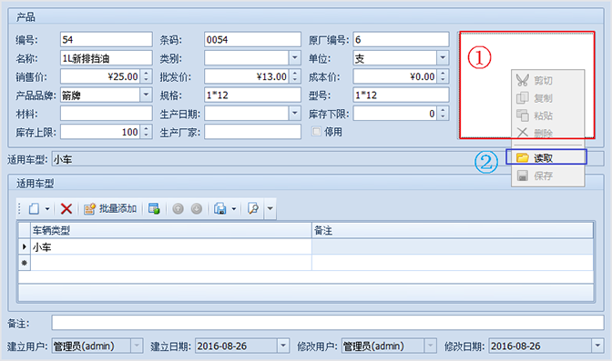The height and width of the screenshot is (361, 612).
Task: Click the 原厂编号 input field
Action: (x=402, y=39)
